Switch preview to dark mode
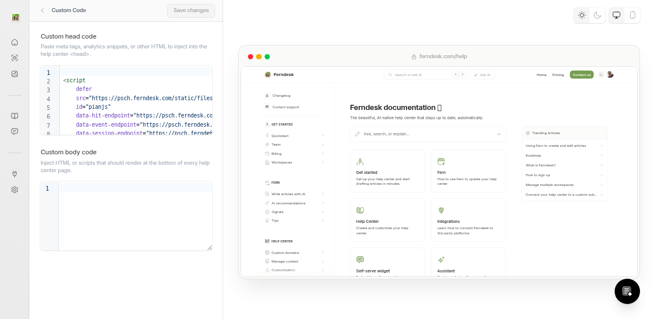 pyautogui.click(x=597, y=16)
